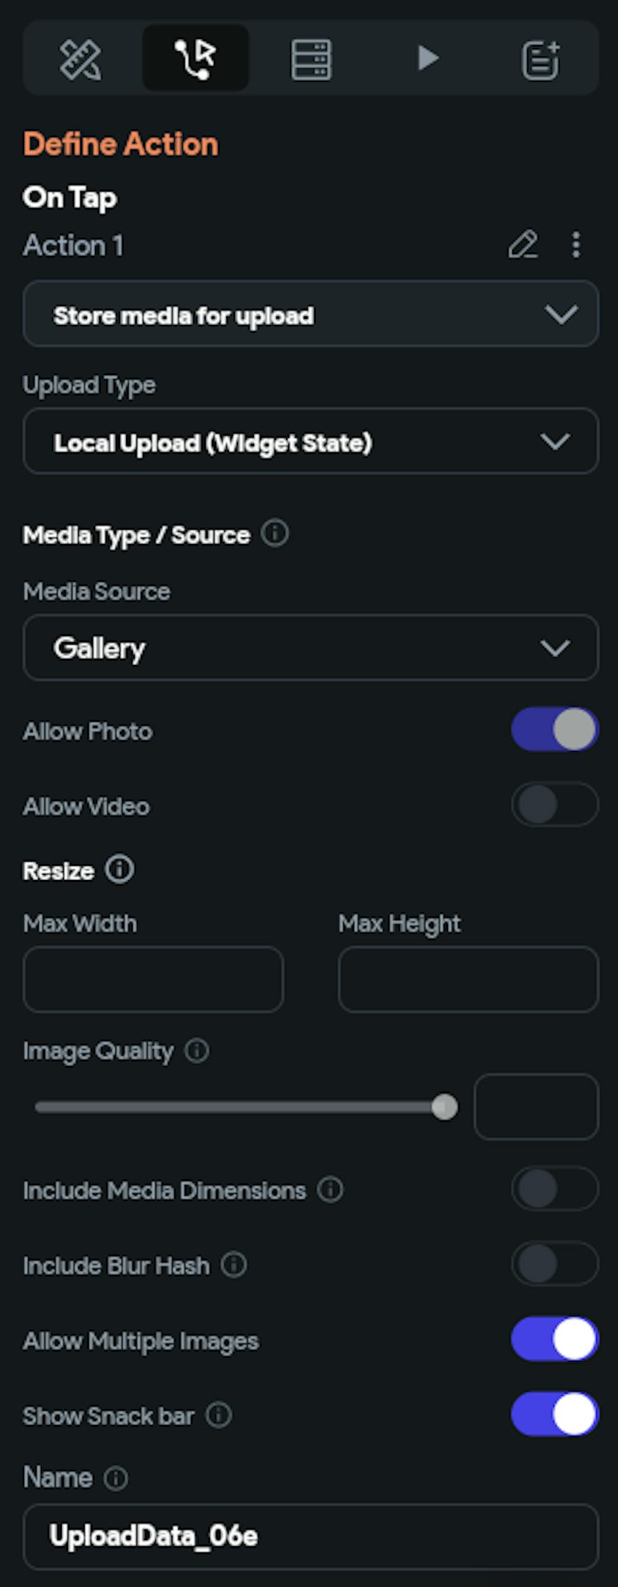Open the documentation notes icon tab
The image size is (618, 1587).
tap(541, 60)
